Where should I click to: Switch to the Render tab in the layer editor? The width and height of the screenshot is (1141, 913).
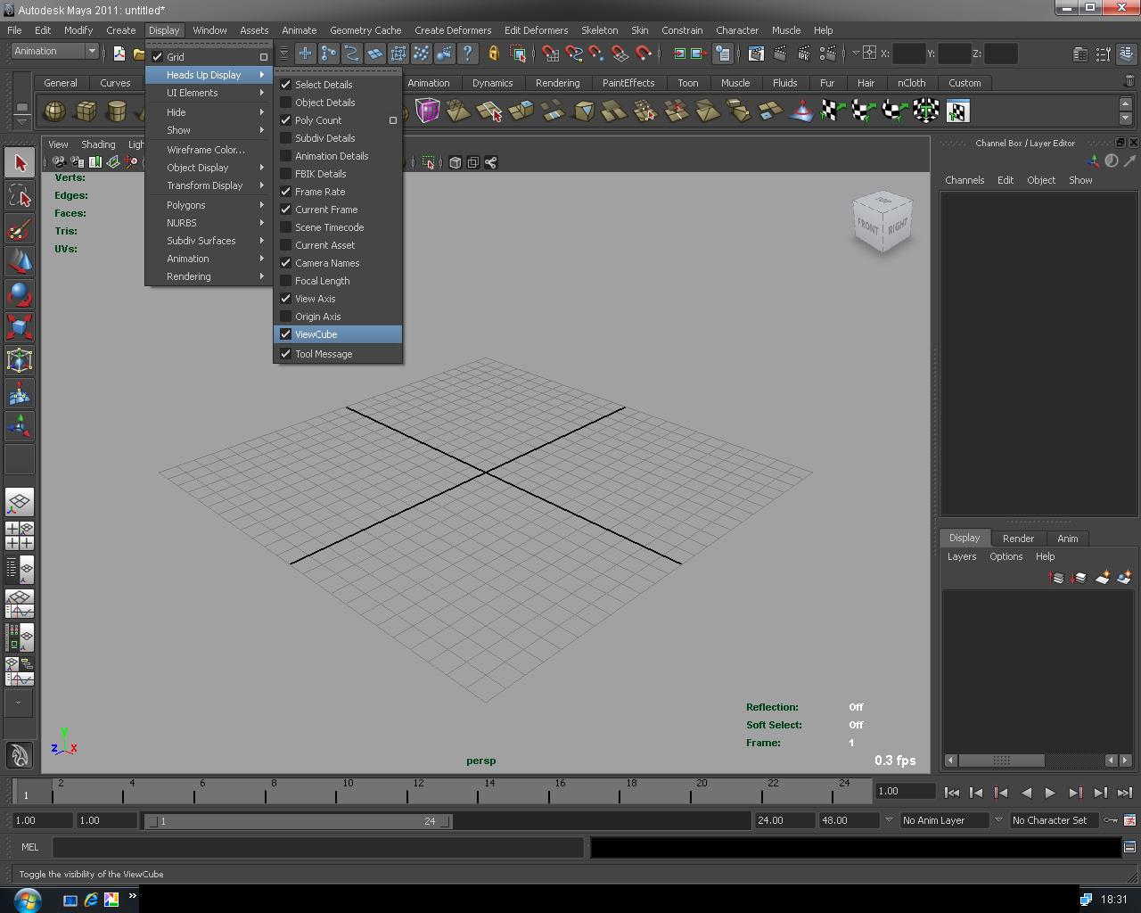1018,538
